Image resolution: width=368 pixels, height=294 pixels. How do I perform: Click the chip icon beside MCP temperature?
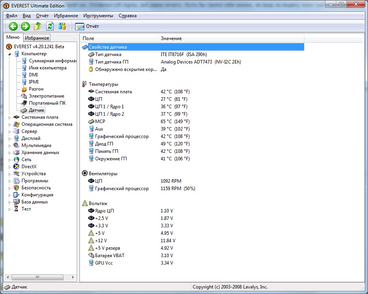pos(91,122)
